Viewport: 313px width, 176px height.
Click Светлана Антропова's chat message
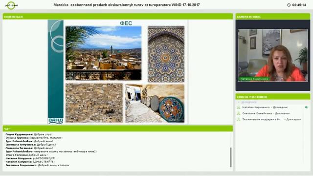click(30, 145)
